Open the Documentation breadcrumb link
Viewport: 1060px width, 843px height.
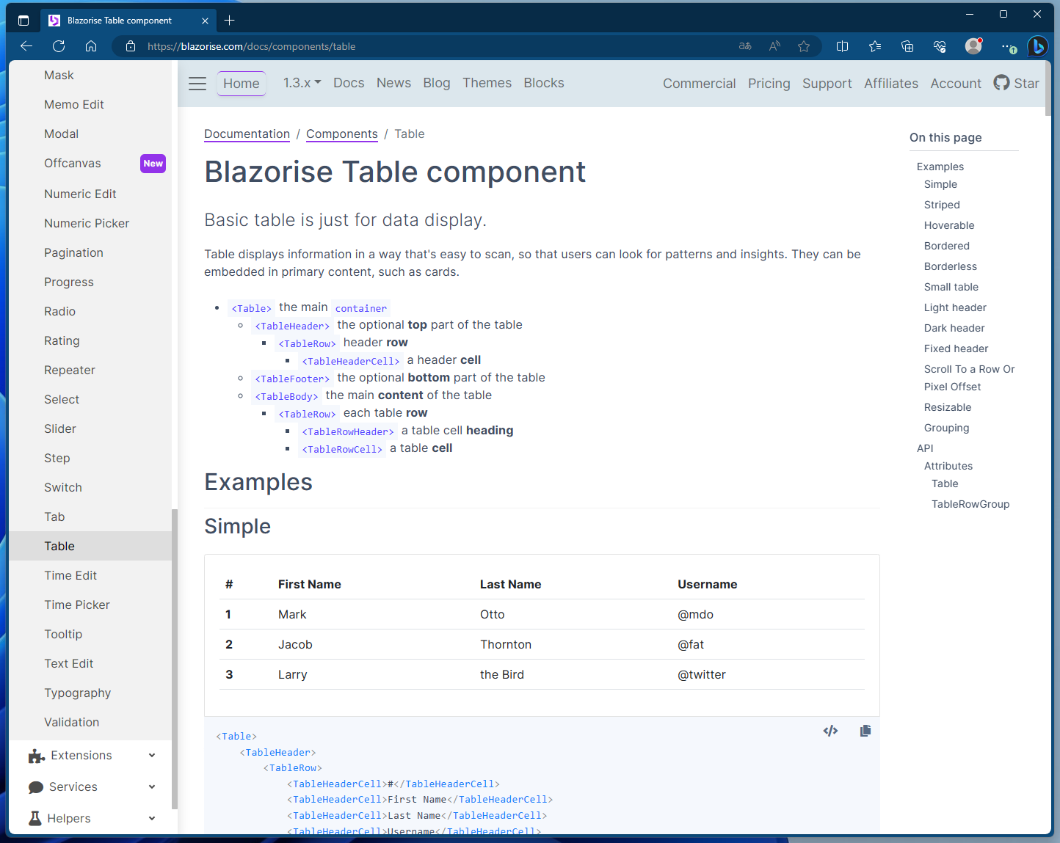pos(247,134)
